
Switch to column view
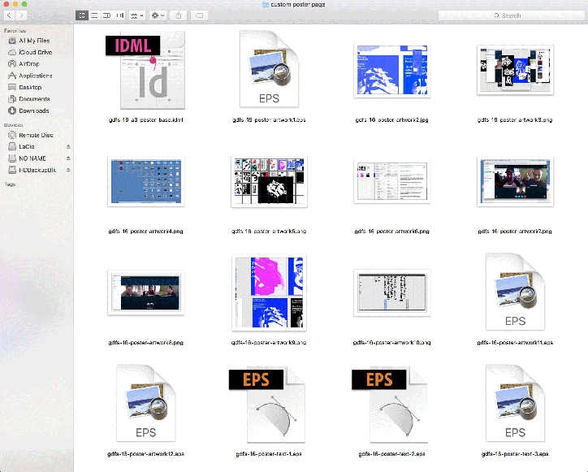107,15
